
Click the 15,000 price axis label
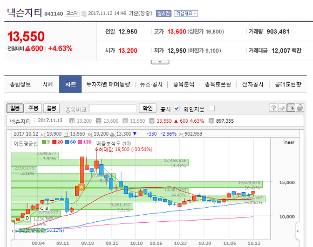click(x=287, y=182)
